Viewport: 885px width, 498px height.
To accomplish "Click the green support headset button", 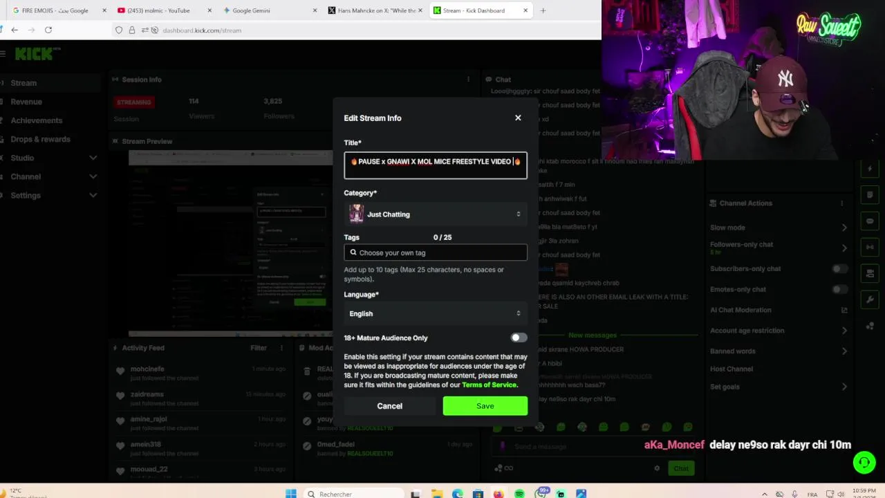I will [864, 463].
